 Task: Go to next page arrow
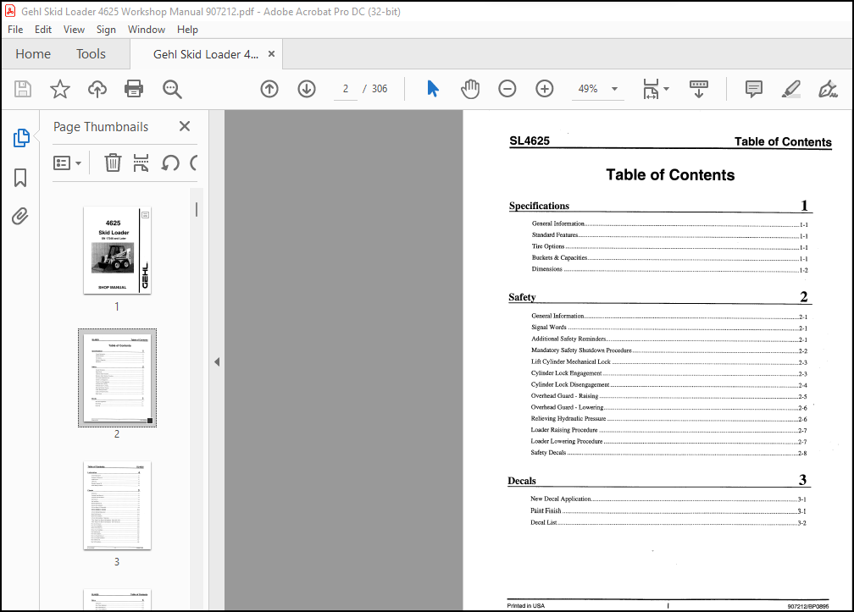(307, 89)
